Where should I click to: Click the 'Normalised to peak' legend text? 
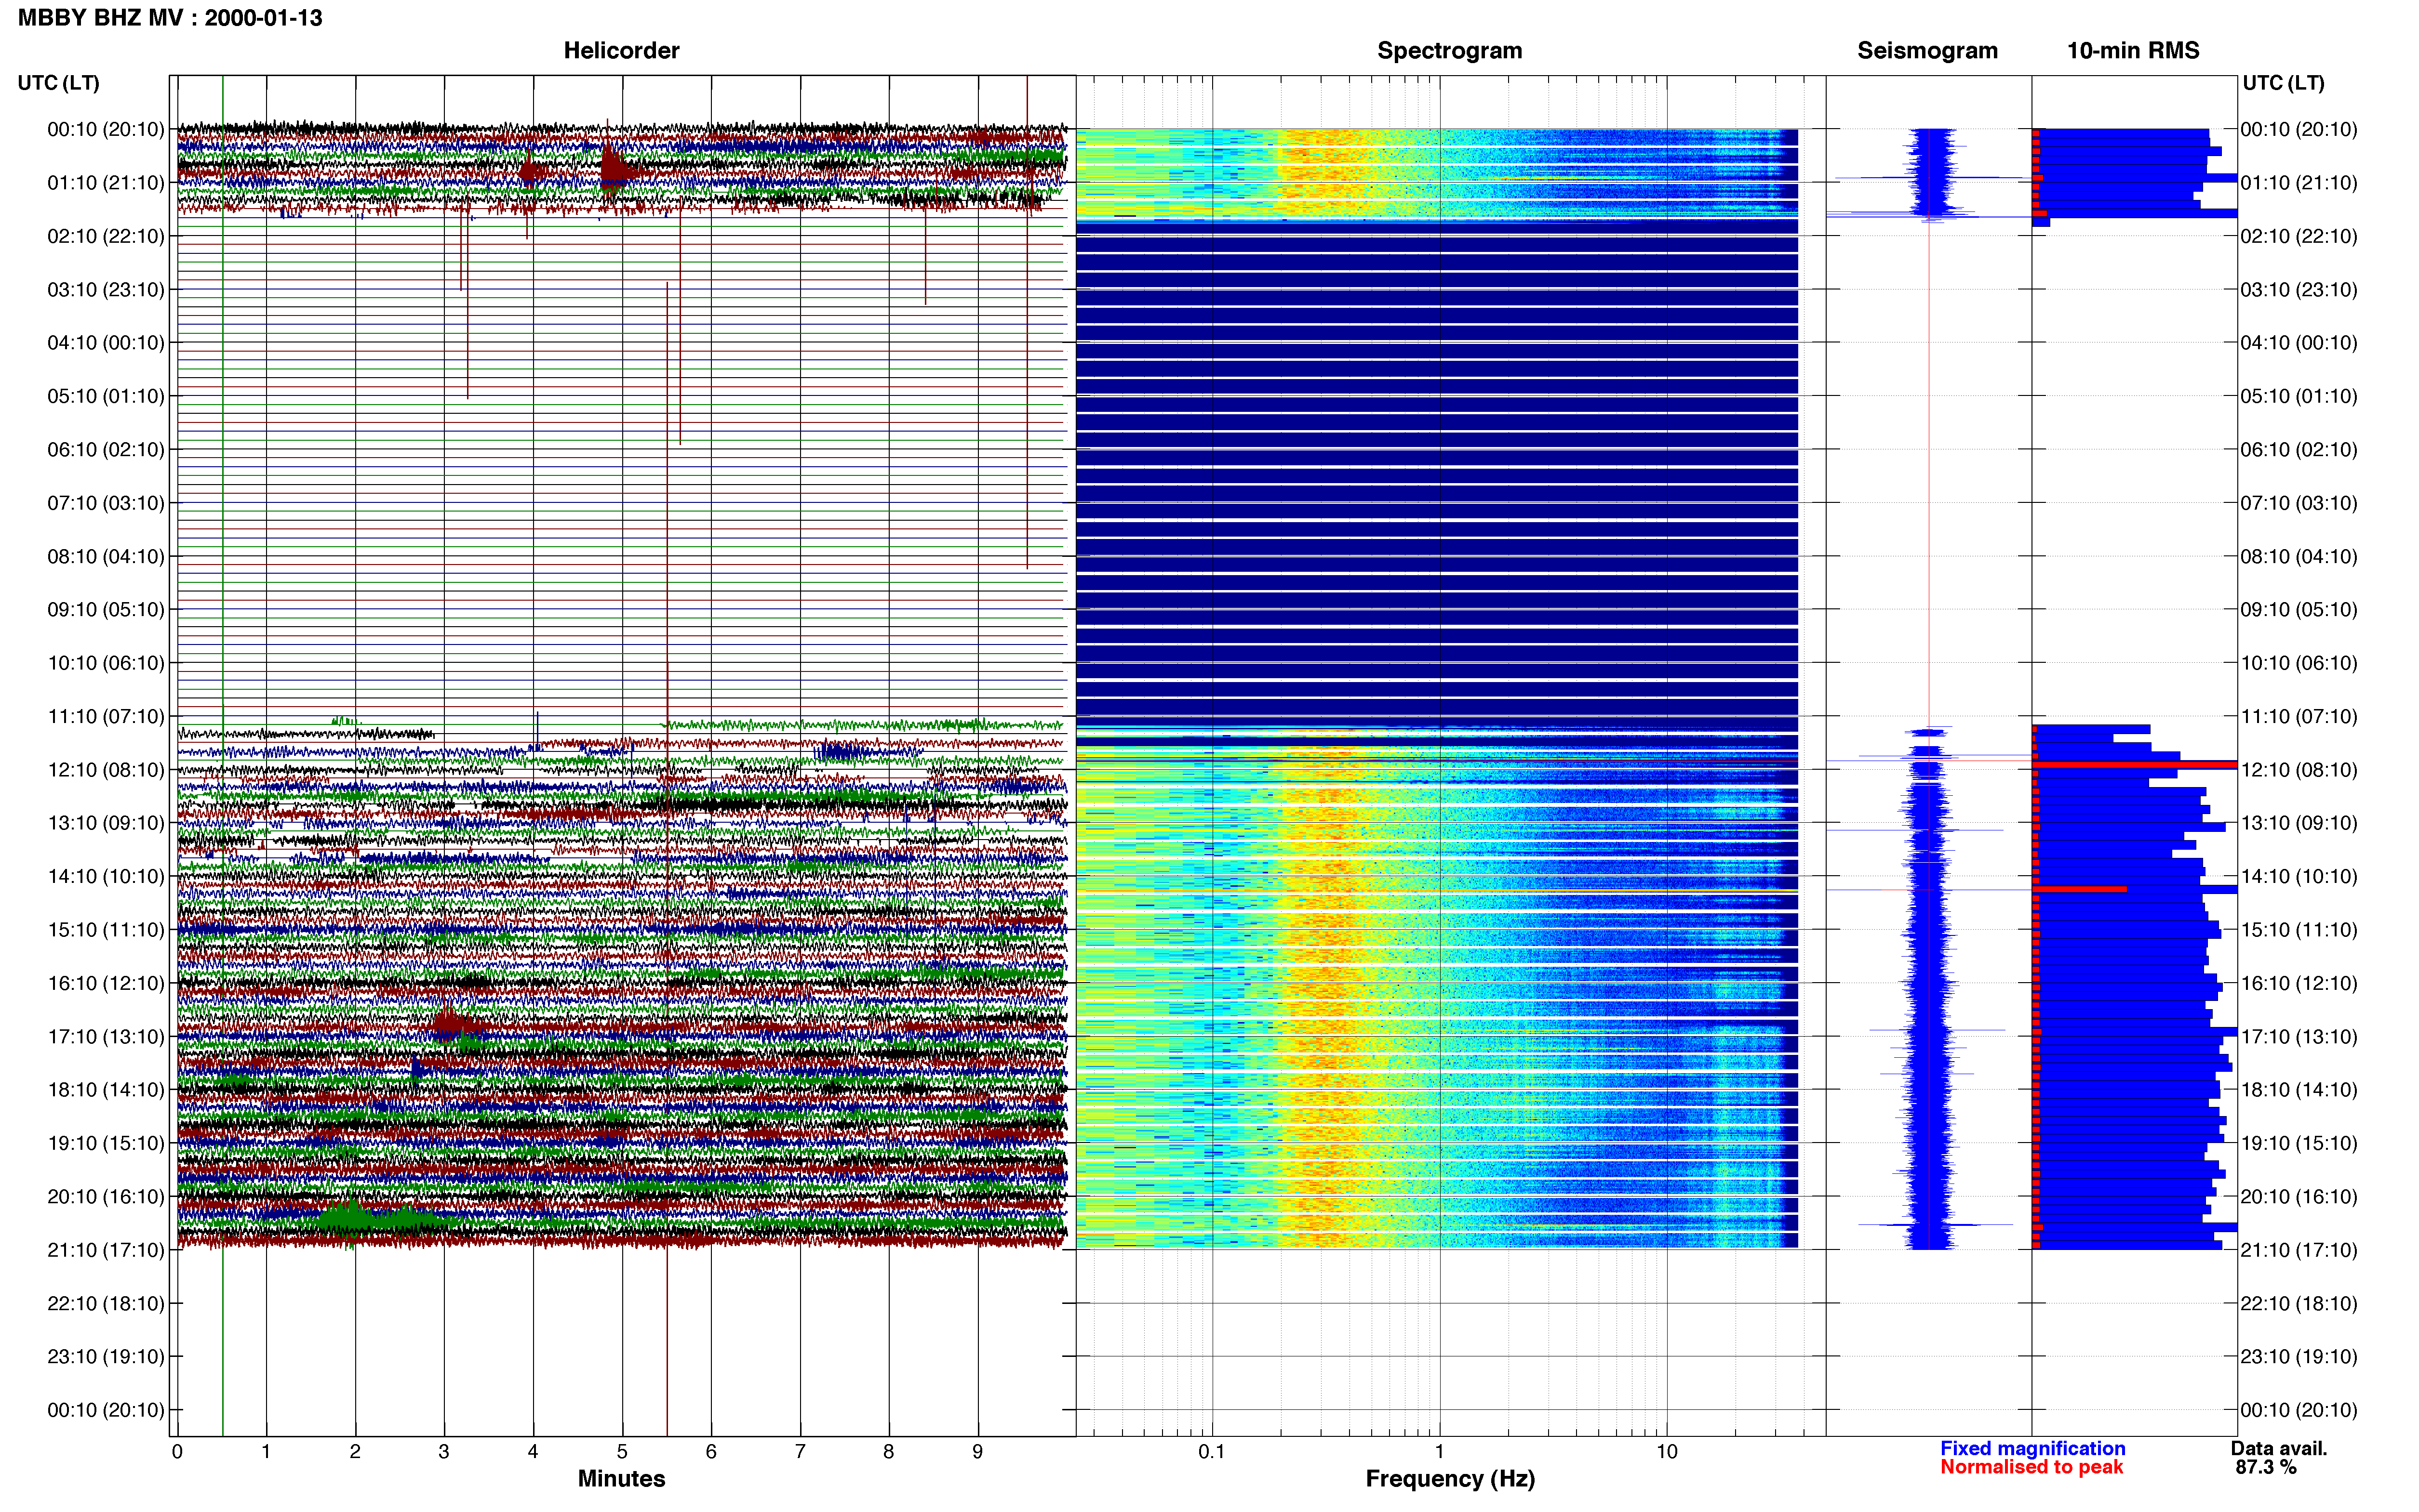coord(2031,1467)
